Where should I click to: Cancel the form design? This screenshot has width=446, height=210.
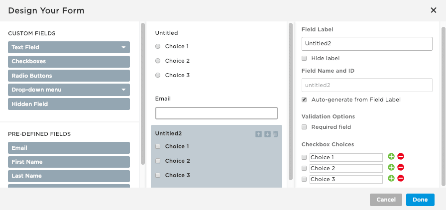click(386, 200)
